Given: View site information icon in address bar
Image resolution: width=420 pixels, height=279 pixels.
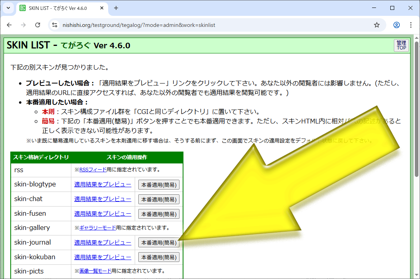Looking at the screenshot, I should (x=55, y=25).
